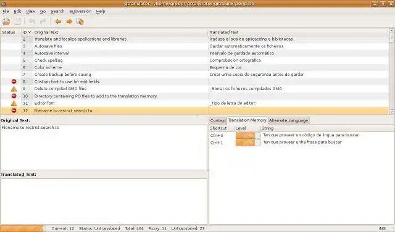
Task: Select the "Delete compiled GMO files" row
Action: tap(194, 89)
